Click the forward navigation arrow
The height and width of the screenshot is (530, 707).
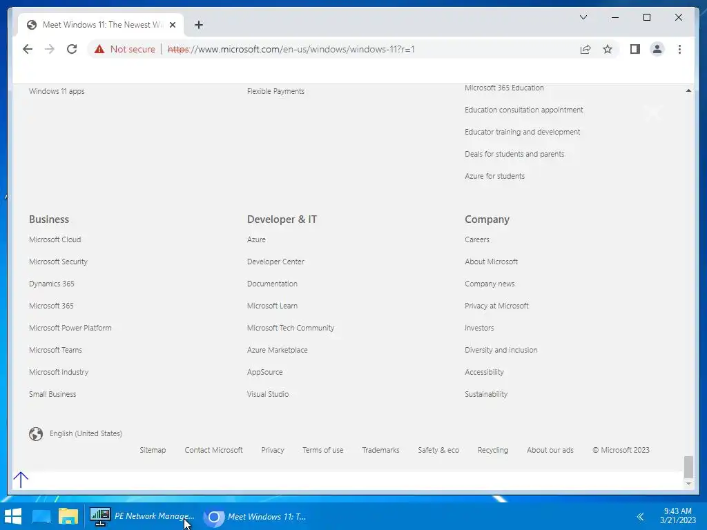click(50, 49)
